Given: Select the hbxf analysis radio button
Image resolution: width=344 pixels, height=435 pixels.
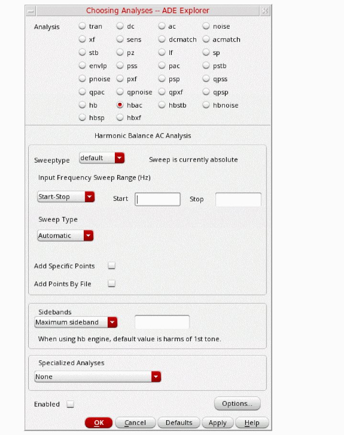Looking at the screenshot, I should pos(120,118).
